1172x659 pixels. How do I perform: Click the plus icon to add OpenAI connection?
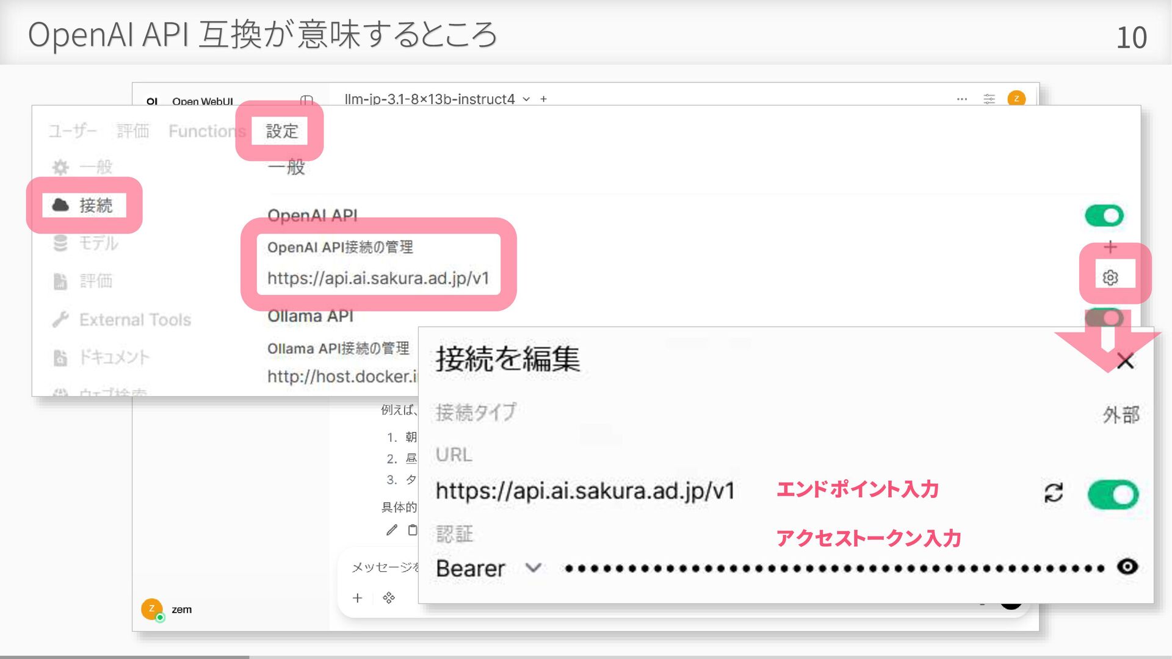coord(1110,247)
